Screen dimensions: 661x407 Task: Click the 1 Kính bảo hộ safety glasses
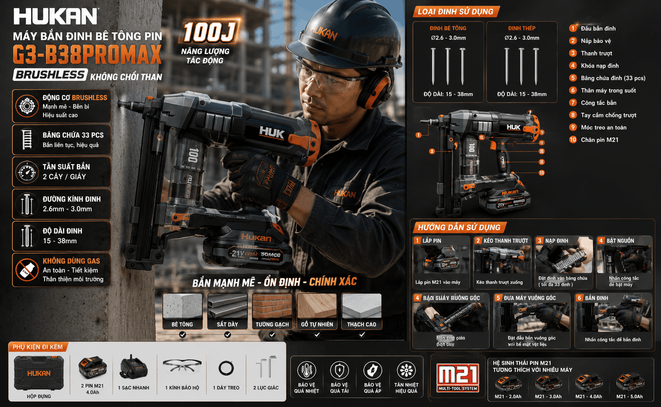click(182, 367)
